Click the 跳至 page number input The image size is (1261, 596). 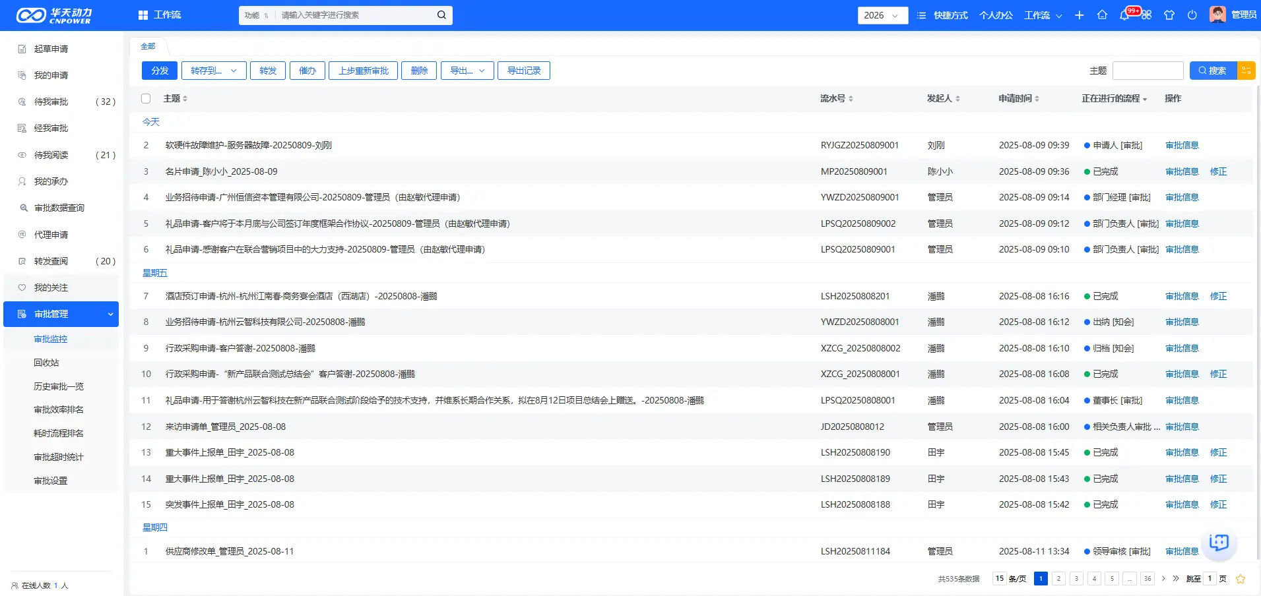[x=1210, y=579]
